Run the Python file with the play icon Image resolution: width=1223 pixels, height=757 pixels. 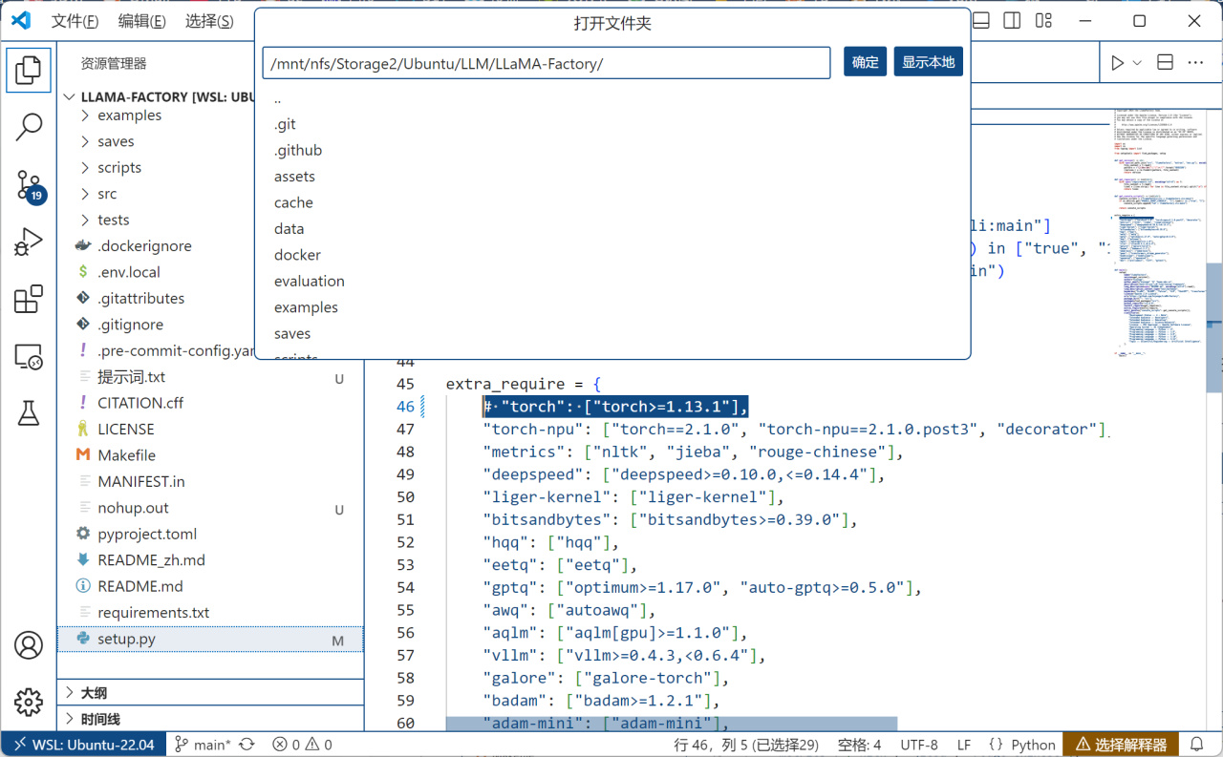click(x=1117, y=63)
